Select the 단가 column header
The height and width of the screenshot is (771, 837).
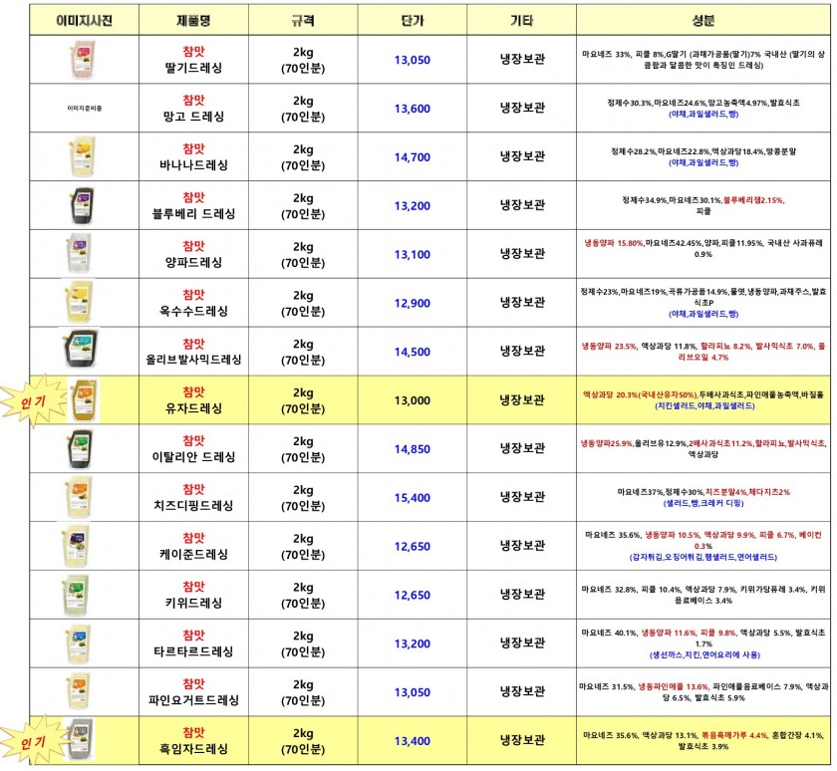click(412, 19)
